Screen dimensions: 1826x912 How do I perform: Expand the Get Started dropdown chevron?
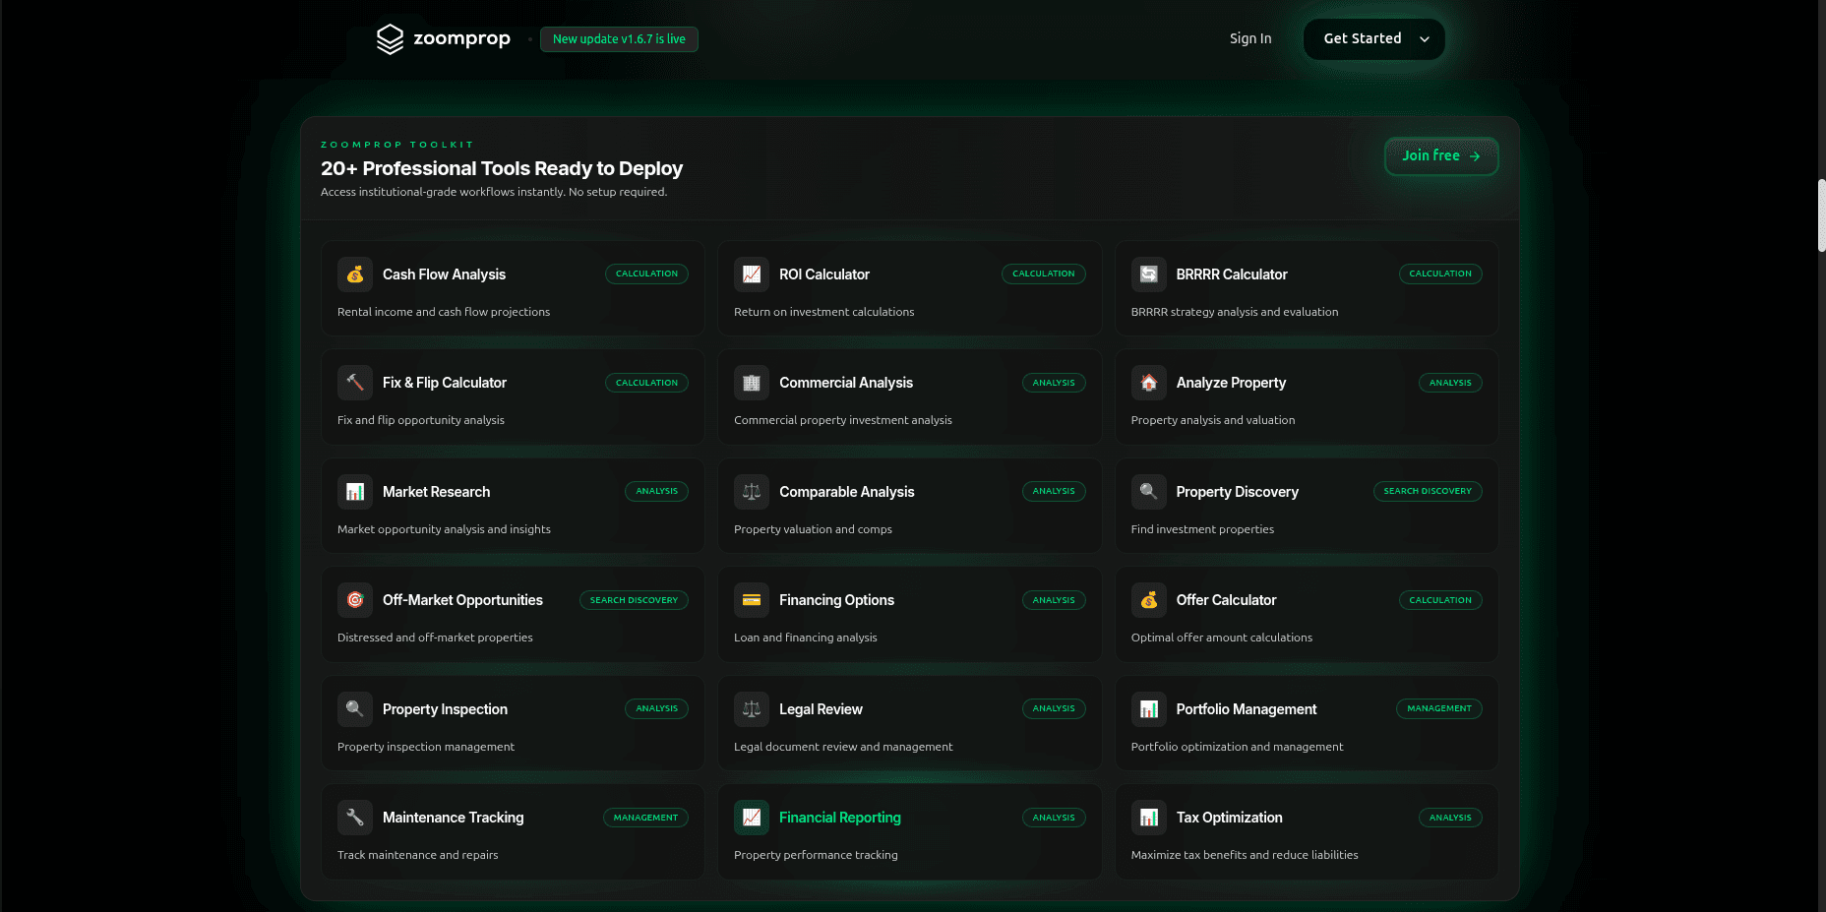1424,39
